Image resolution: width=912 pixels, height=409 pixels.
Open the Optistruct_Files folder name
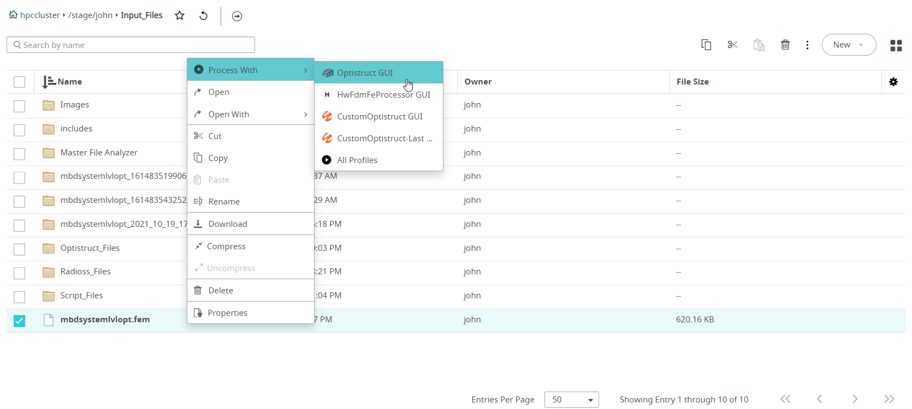pos(90,248)
